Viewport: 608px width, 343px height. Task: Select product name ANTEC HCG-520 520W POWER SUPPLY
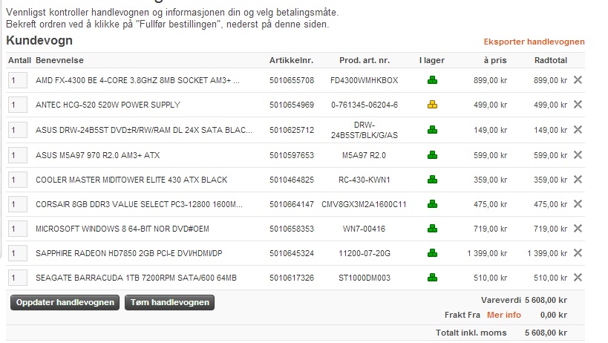click(x=108, y=105)
